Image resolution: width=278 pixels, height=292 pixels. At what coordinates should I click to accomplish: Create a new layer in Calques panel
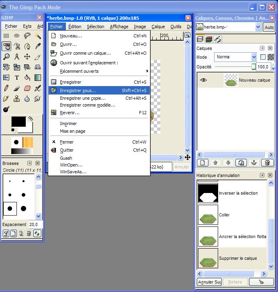pos(202,163)
